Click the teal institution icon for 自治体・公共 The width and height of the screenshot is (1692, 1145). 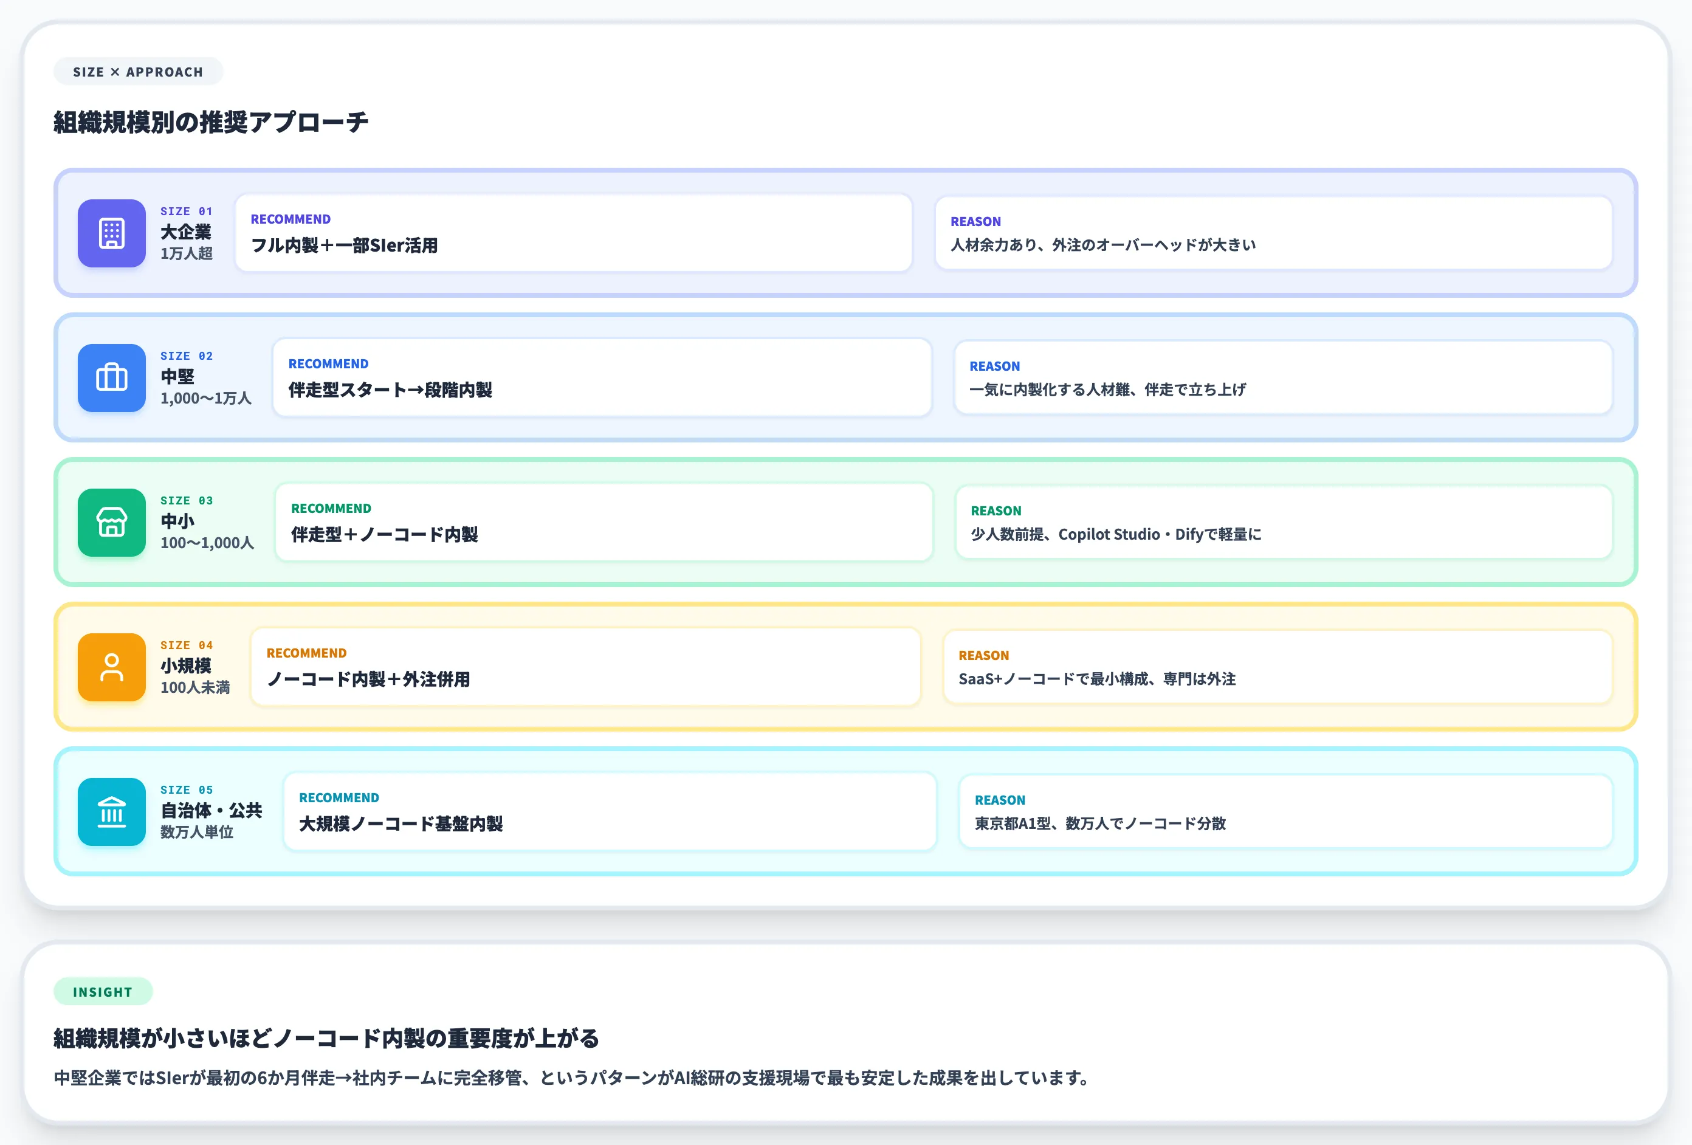pyautogui.click(x=111, y=811)
